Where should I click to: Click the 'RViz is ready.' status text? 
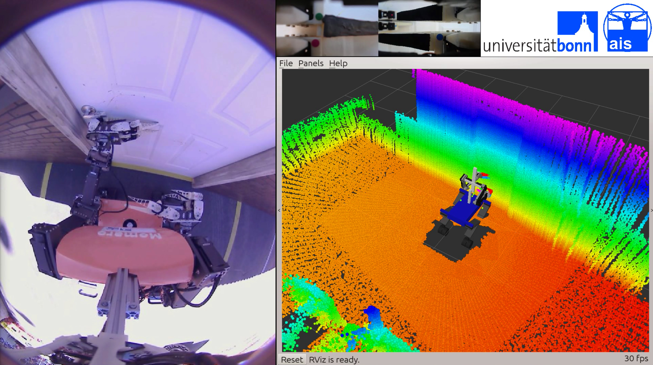(x=334, y=360)
